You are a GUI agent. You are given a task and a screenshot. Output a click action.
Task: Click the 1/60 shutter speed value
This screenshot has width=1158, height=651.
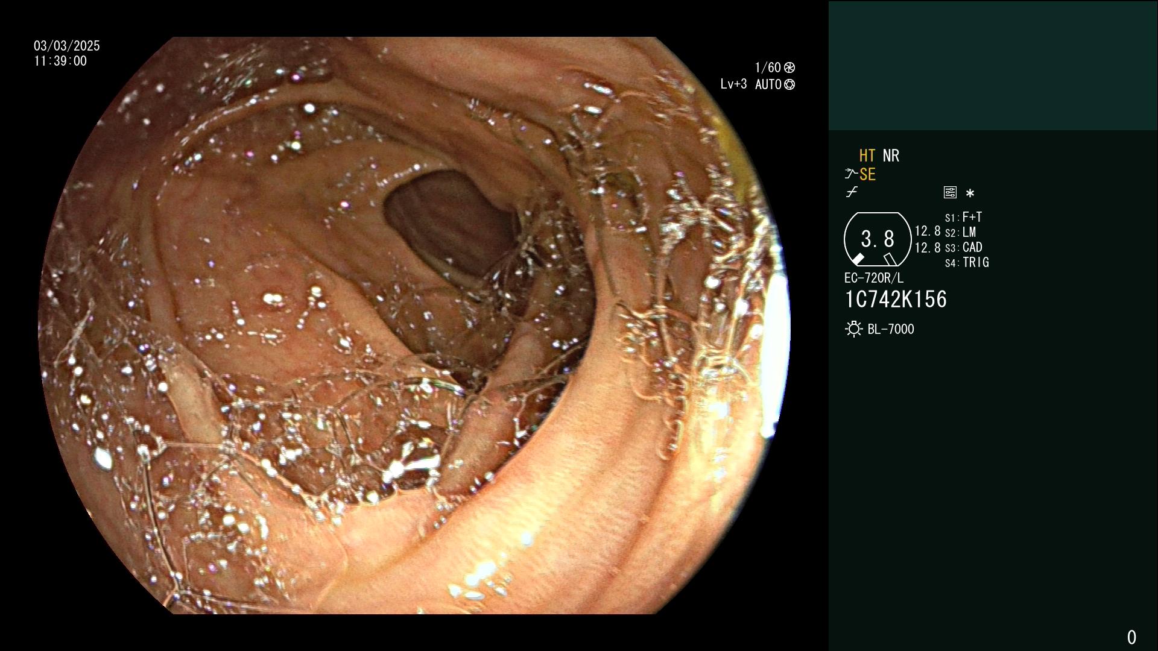[768, 68]
